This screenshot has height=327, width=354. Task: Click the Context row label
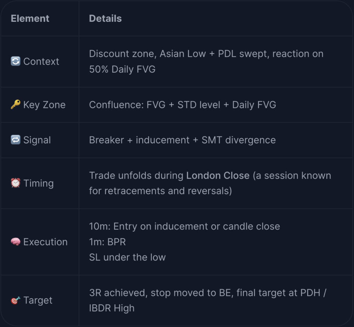click(41, 62)
